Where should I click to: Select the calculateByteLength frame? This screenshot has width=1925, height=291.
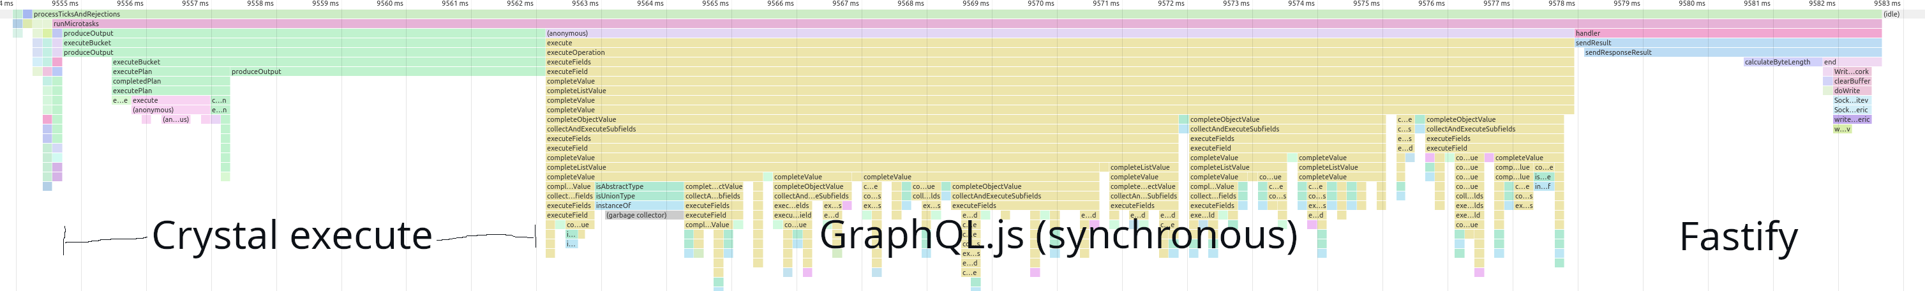pos(1782,62)
